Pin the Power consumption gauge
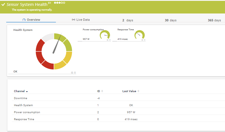Viewport: 225px width, 132px height. [x=110, y=40]
